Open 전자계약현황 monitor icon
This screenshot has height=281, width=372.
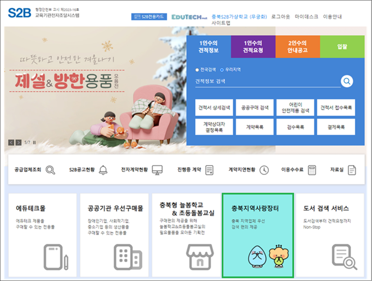pos(157,170)
